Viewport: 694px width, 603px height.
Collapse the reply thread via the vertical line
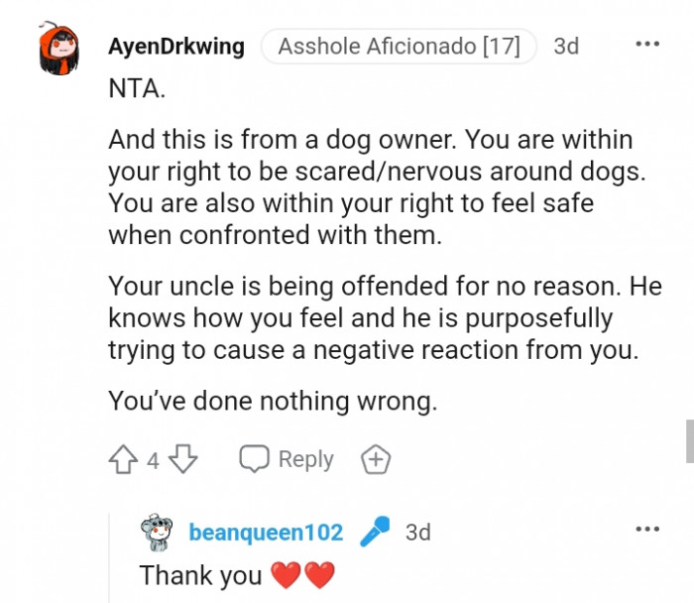click(110, 555)
